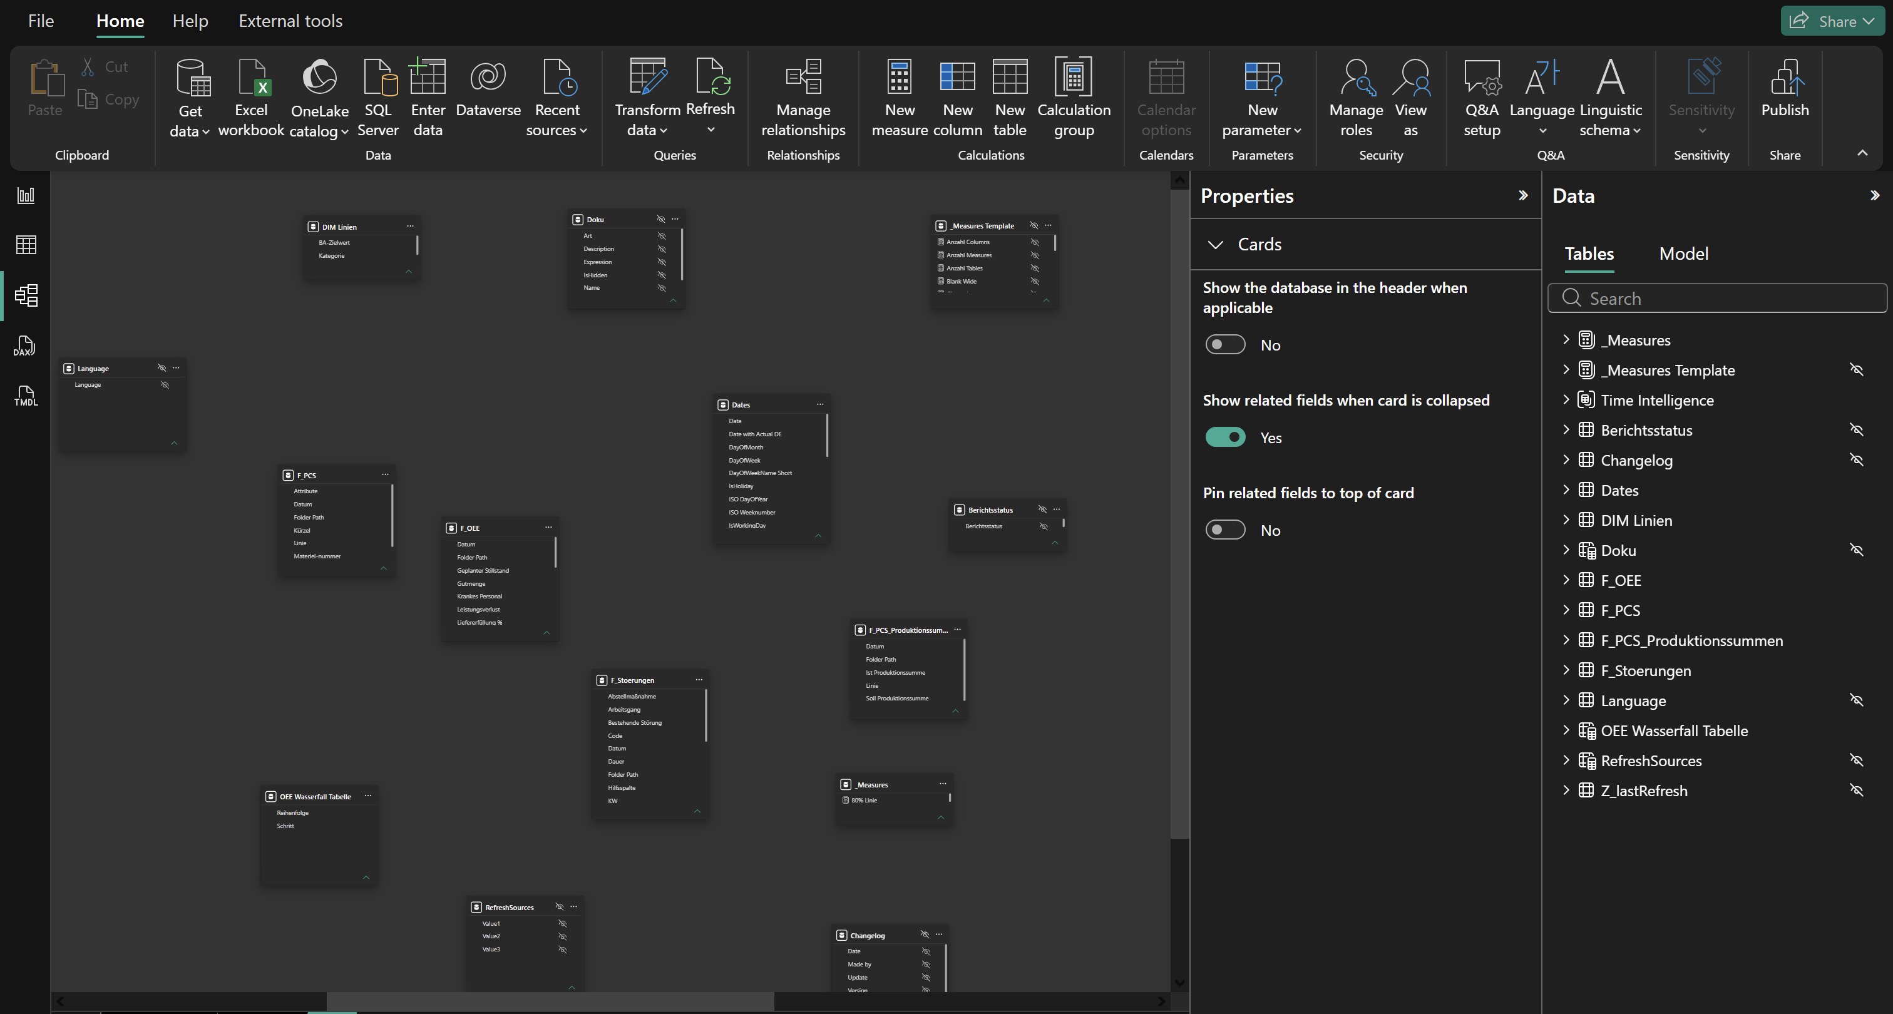Click the canvas scroll-down arrow

(1179, 983)
